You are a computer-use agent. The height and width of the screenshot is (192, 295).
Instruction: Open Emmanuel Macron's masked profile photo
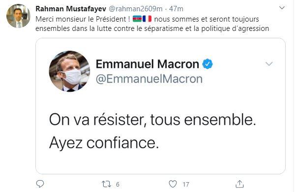click(x=69, y=71)
